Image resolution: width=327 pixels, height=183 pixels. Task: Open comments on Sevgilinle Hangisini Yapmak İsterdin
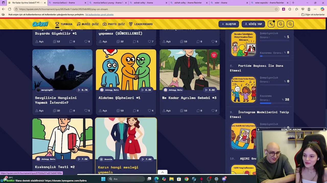tap(71, 111)
